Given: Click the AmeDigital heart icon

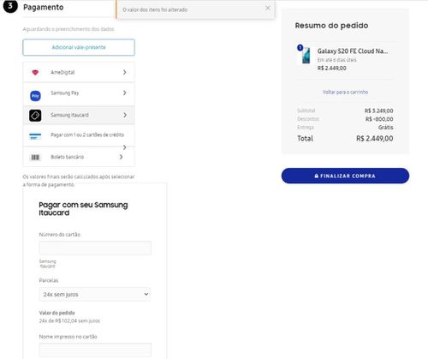Looking at the screenshot, I should click(x=35, y=73).
